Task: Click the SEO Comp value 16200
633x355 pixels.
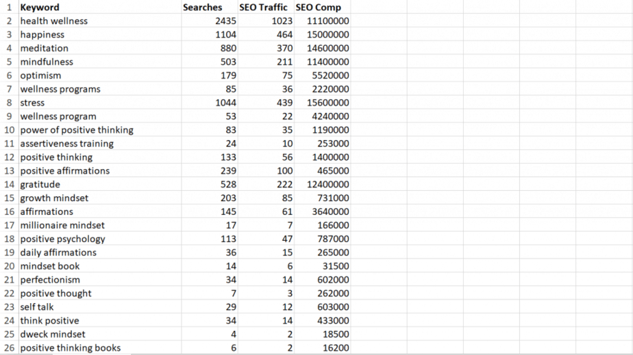Action: [335, 348]
